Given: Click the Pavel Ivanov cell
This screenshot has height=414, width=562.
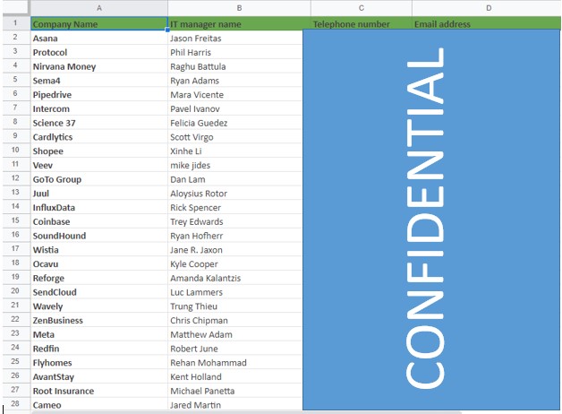Looking at the screenshot, I should pyautogui.click(x=235, y=108).
